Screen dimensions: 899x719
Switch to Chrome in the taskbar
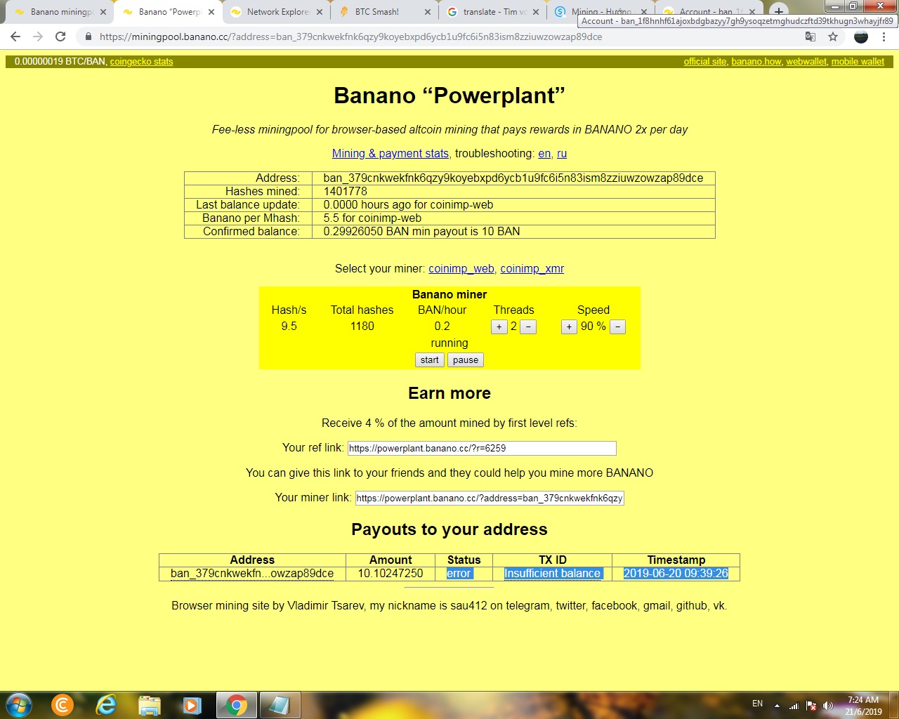pyautogui.click(x=237, y=705)
